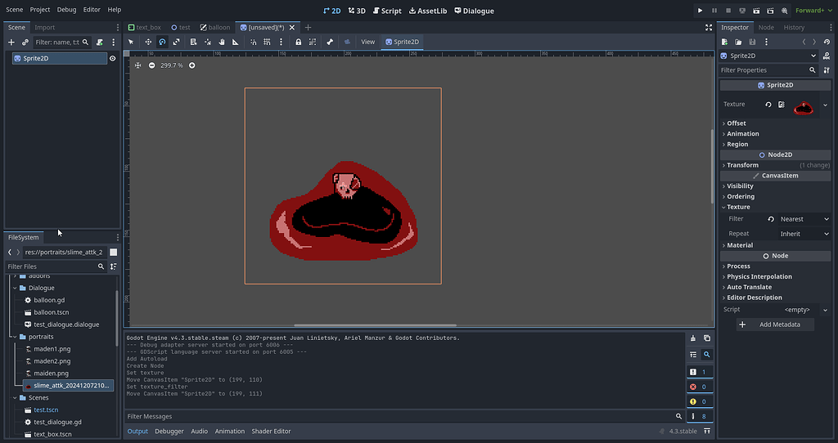The width and height of the screenshot is (838, 443).
Task: Open the Forward+ renderer dropdown
Action: click(x=813, y=10)
